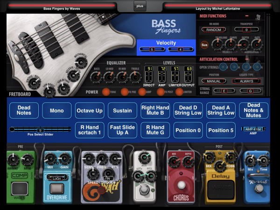Click the Sub Octave knob

click(63, 89)
